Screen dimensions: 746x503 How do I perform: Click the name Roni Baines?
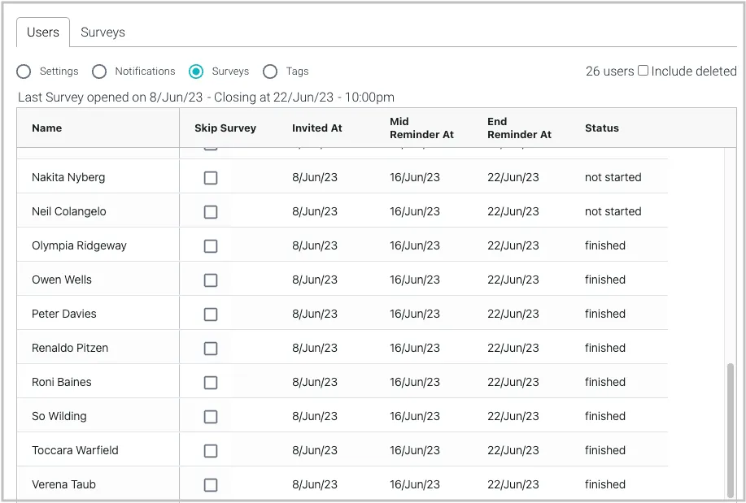(62, 382)
